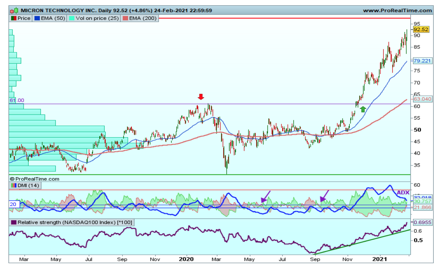Click the red EMA (200) legend swatch

[126, 18]
